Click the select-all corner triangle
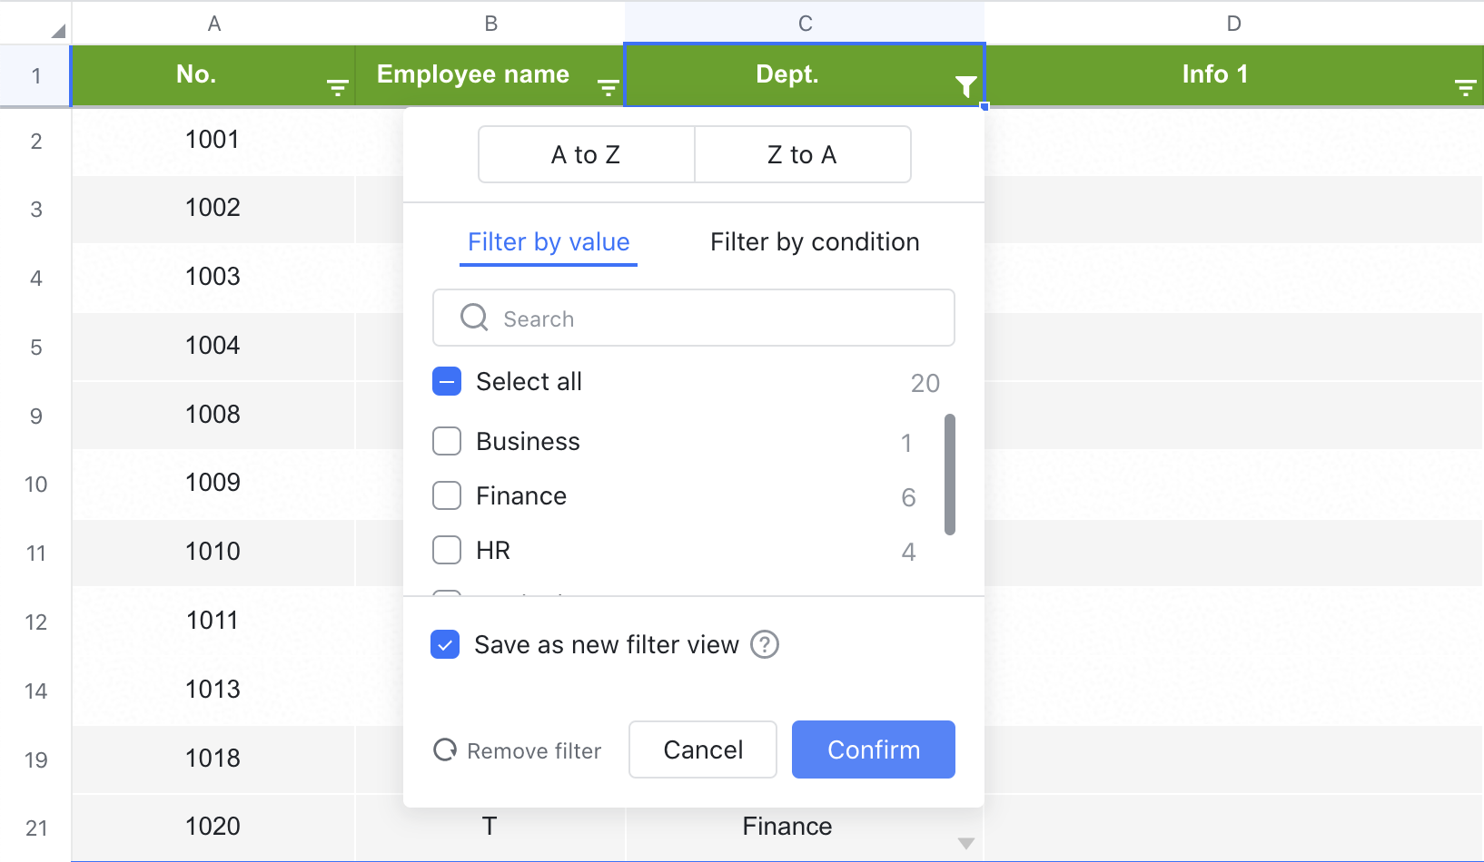This screenshot has width=1484, height=862. [58, 31]
